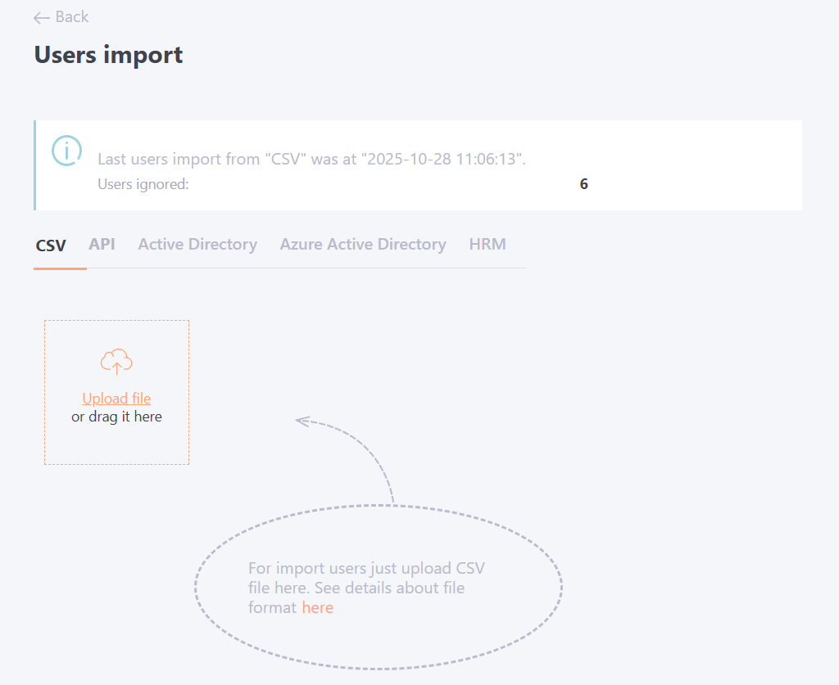
Task: Open file format details "here" link
Action: (317, 607)
